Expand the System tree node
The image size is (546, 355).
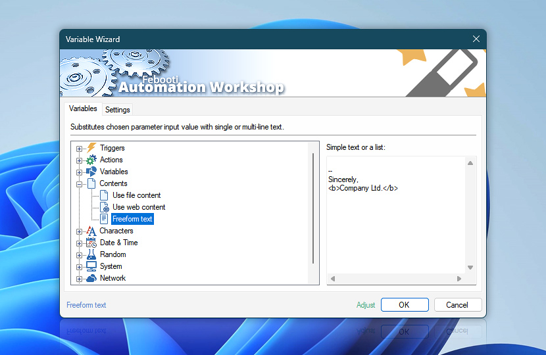79,267
